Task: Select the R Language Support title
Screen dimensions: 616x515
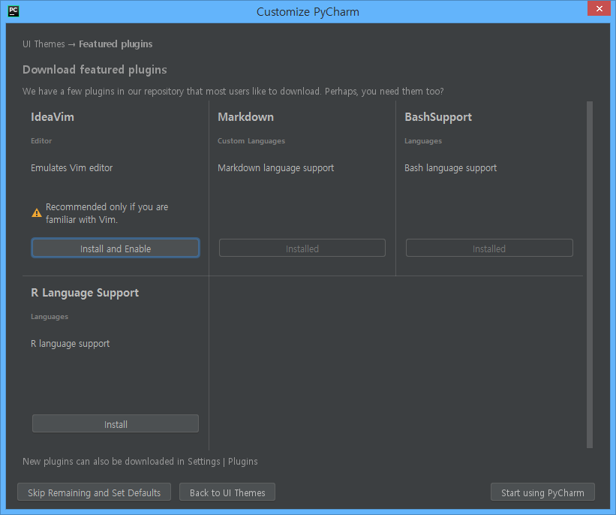Action: click(85, 293)
